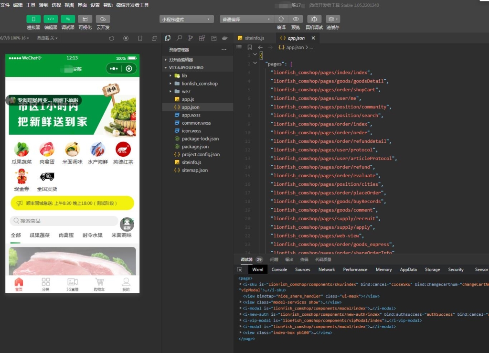Expand the lionfish_comshop folder
The height and width of the screenshot is (353, 489).
pos(199,84)
